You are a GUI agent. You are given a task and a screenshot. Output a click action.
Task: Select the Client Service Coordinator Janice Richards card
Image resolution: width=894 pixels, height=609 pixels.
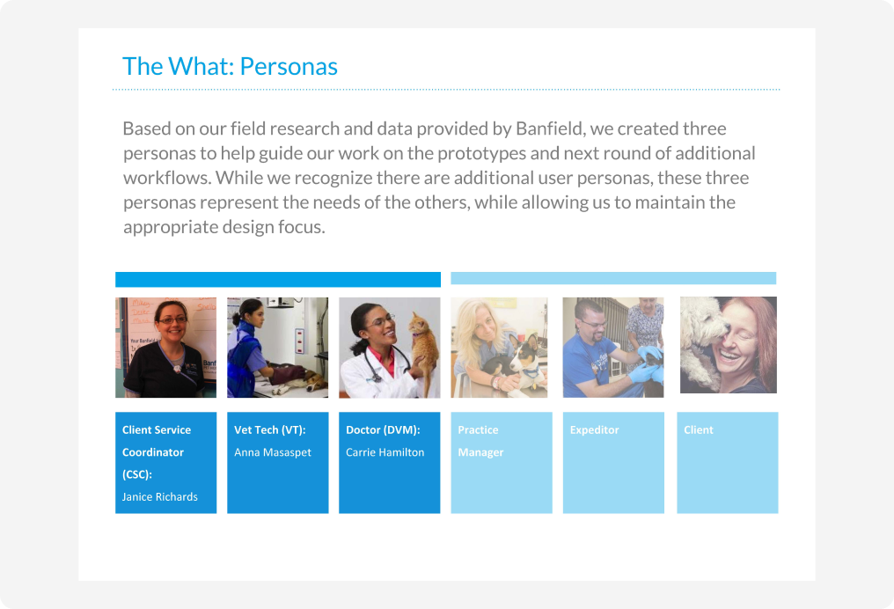pyautogui.click(x=166, y=462)
